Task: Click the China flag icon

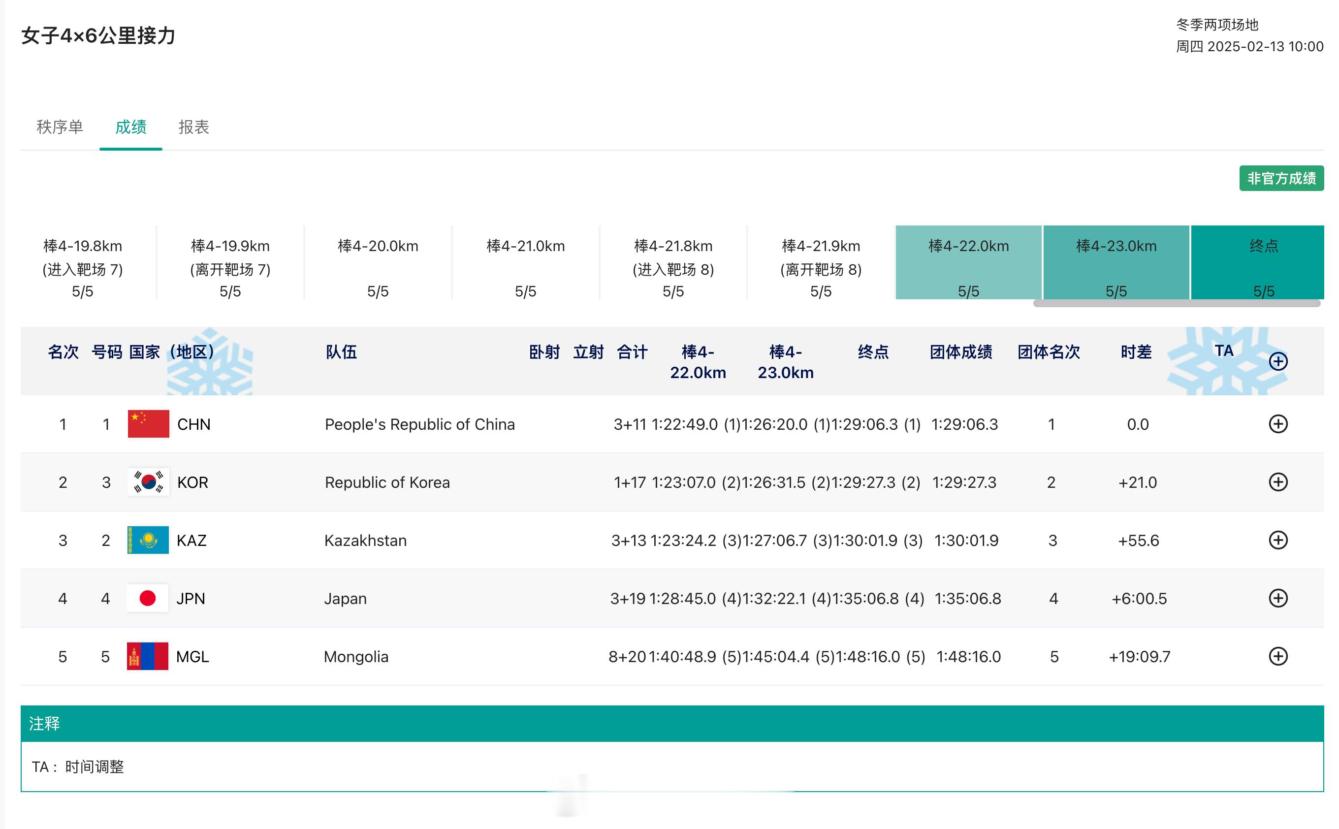Action: pyautogui.click(x=149, y=424)
